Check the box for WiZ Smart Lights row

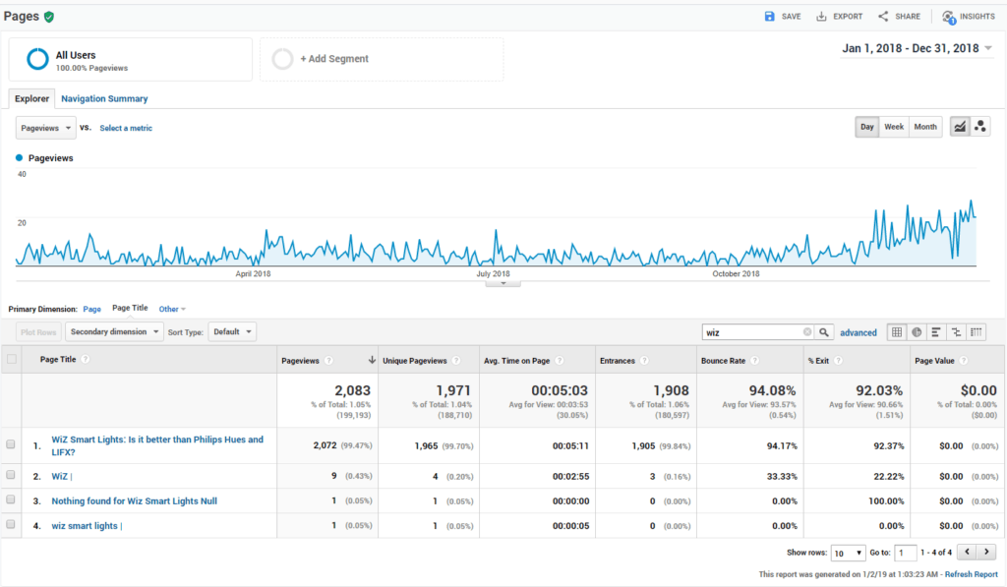(10, 443)
